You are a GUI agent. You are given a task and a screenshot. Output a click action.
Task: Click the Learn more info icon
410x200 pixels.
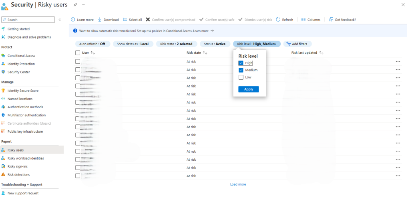(x=73, y=20)
